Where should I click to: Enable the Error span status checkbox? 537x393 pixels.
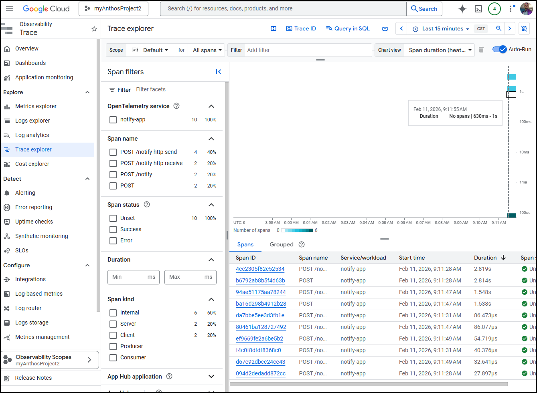[x=113, y=241]
